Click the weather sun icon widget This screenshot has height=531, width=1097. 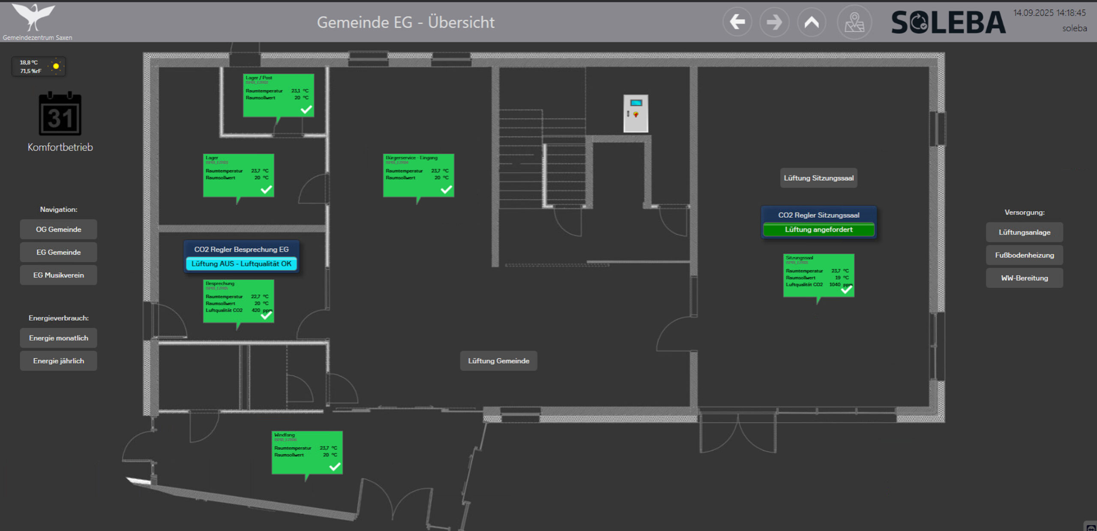pyautogui.click(x=56, y=66)
